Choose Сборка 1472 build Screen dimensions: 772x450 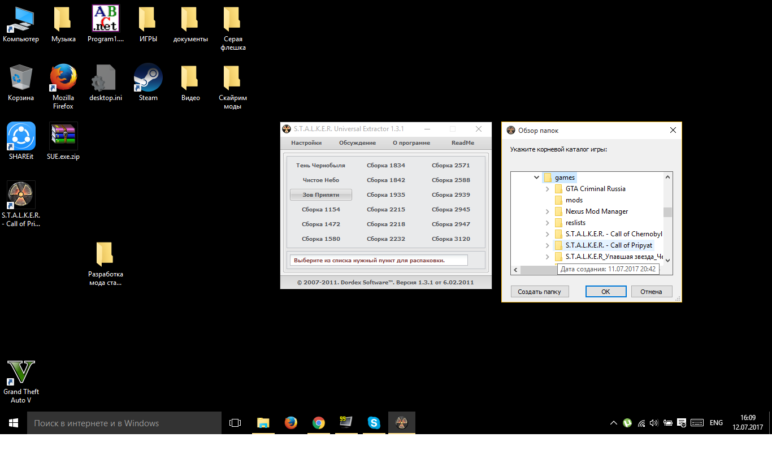(320, 224)
